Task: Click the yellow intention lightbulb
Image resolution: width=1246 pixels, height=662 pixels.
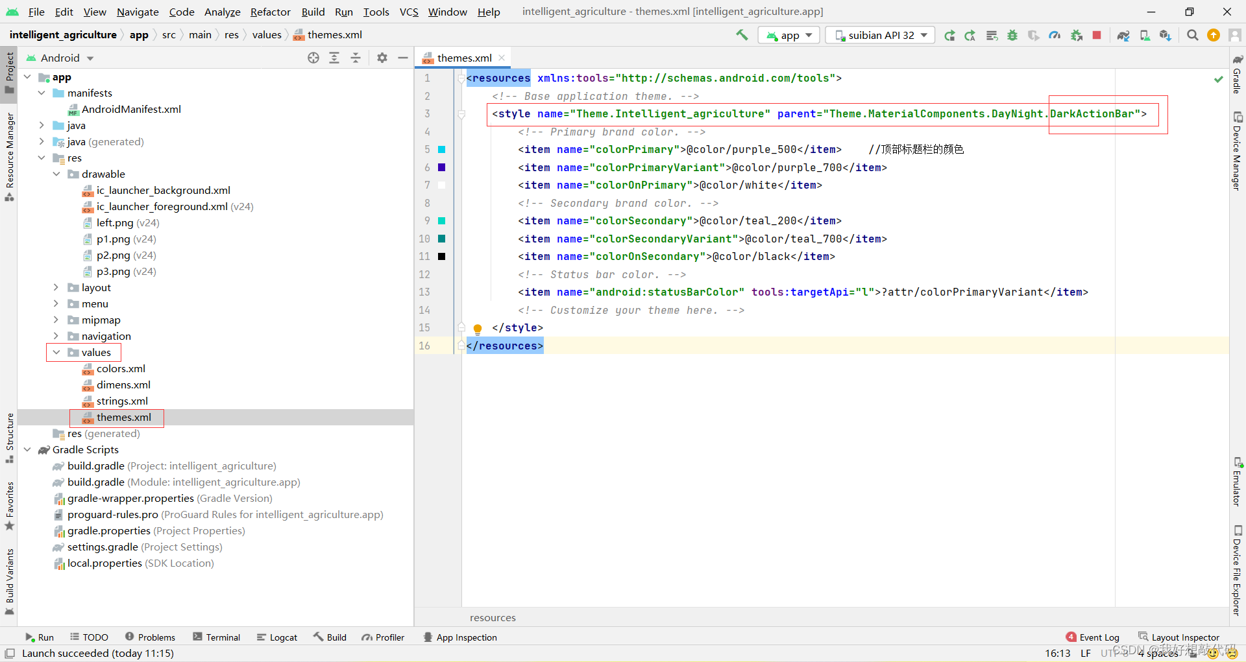Action: 478,329
